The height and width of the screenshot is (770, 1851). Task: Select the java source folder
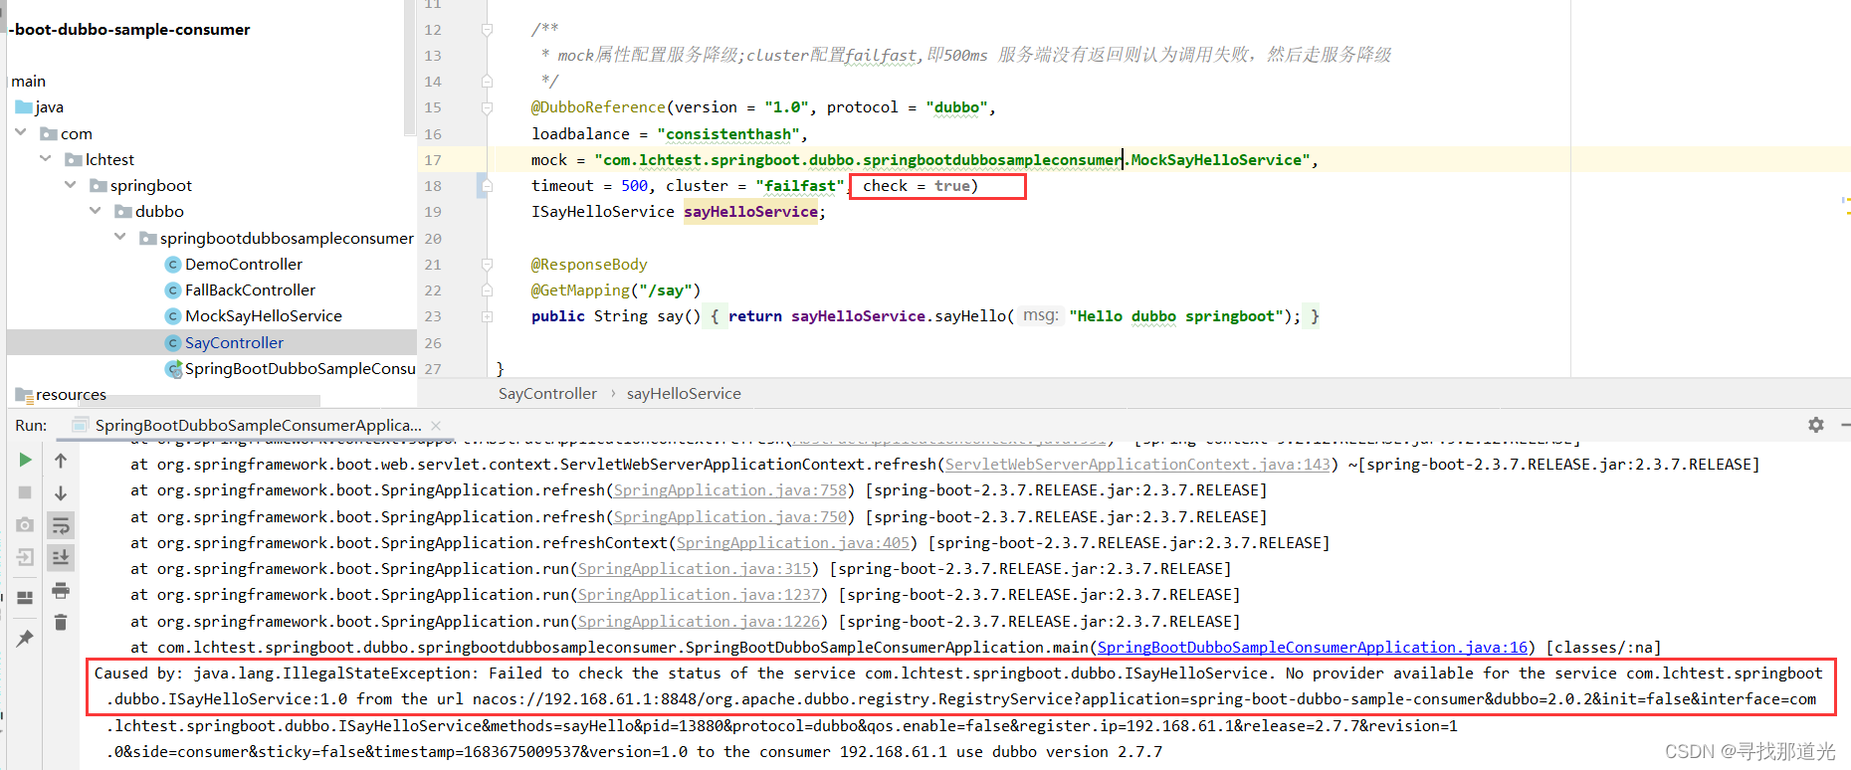pos(50,106)
